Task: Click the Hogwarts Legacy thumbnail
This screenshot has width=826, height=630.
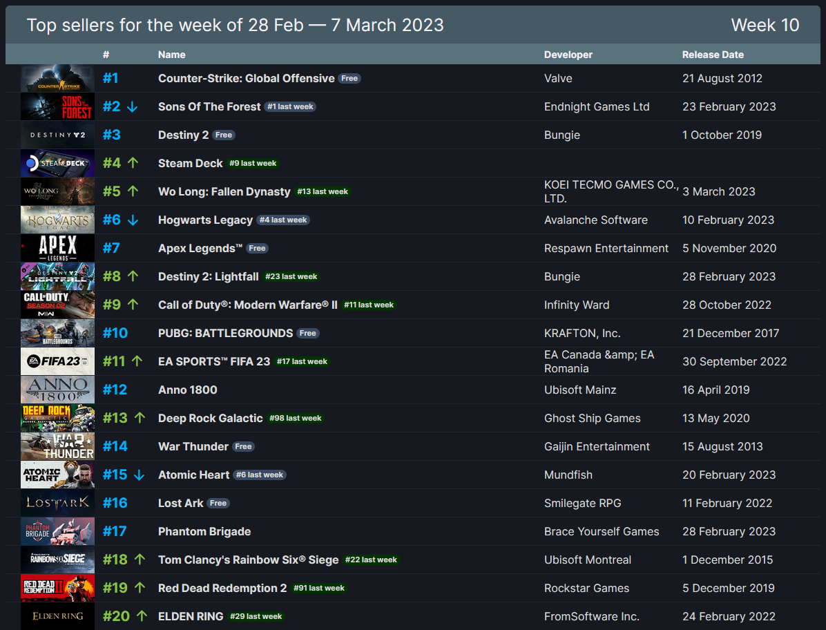Action: [x=57, y=220]
